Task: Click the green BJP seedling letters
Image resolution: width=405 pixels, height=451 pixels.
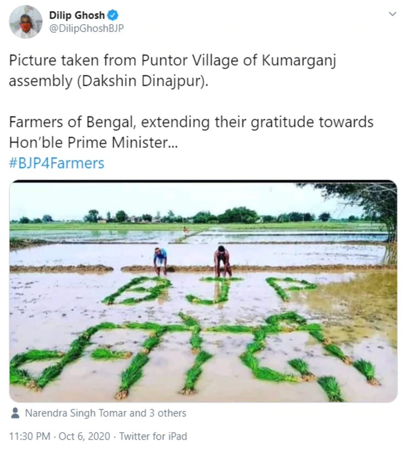Action: tap(209, 291)
